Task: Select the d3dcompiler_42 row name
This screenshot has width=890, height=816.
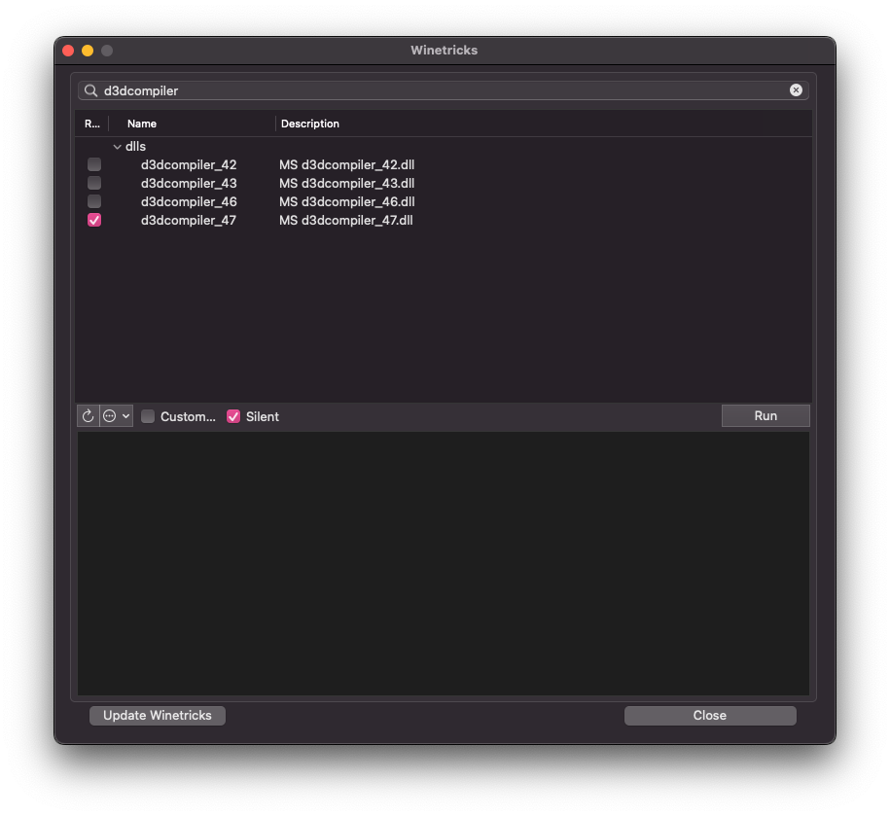Action: tap(189, 164)
